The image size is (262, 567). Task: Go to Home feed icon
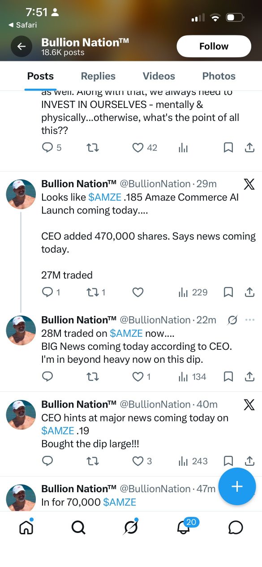26,527
